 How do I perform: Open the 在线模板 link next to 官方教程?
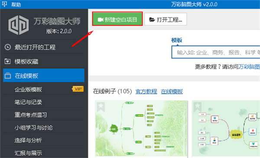[172, 91]
